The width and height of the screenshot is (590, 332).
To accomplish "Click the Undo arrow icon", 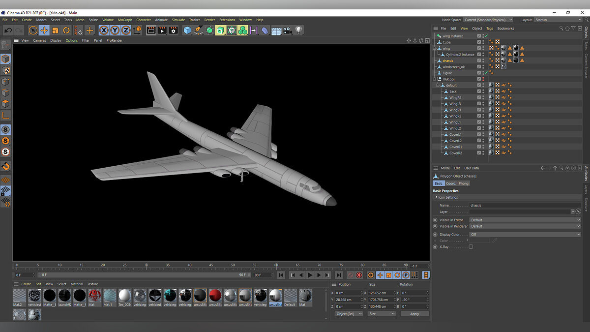I will point(8,30).
